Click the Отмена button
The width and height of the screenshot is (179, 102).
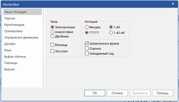tap(117, 93)
